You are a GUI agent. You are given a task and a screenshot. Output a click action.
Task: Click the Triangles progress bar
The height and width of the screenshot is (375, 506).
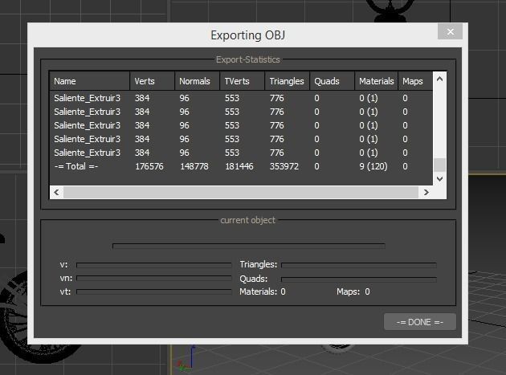point(359,265)
